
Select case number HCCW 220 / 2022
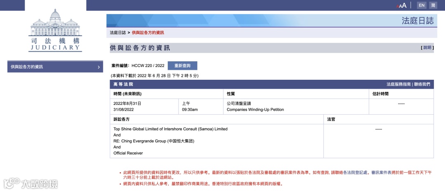tap(148, 66)
